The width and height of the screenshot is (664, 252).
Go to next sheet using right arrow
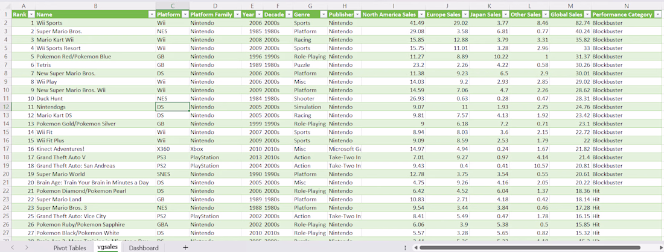click(x=27, y=247)
